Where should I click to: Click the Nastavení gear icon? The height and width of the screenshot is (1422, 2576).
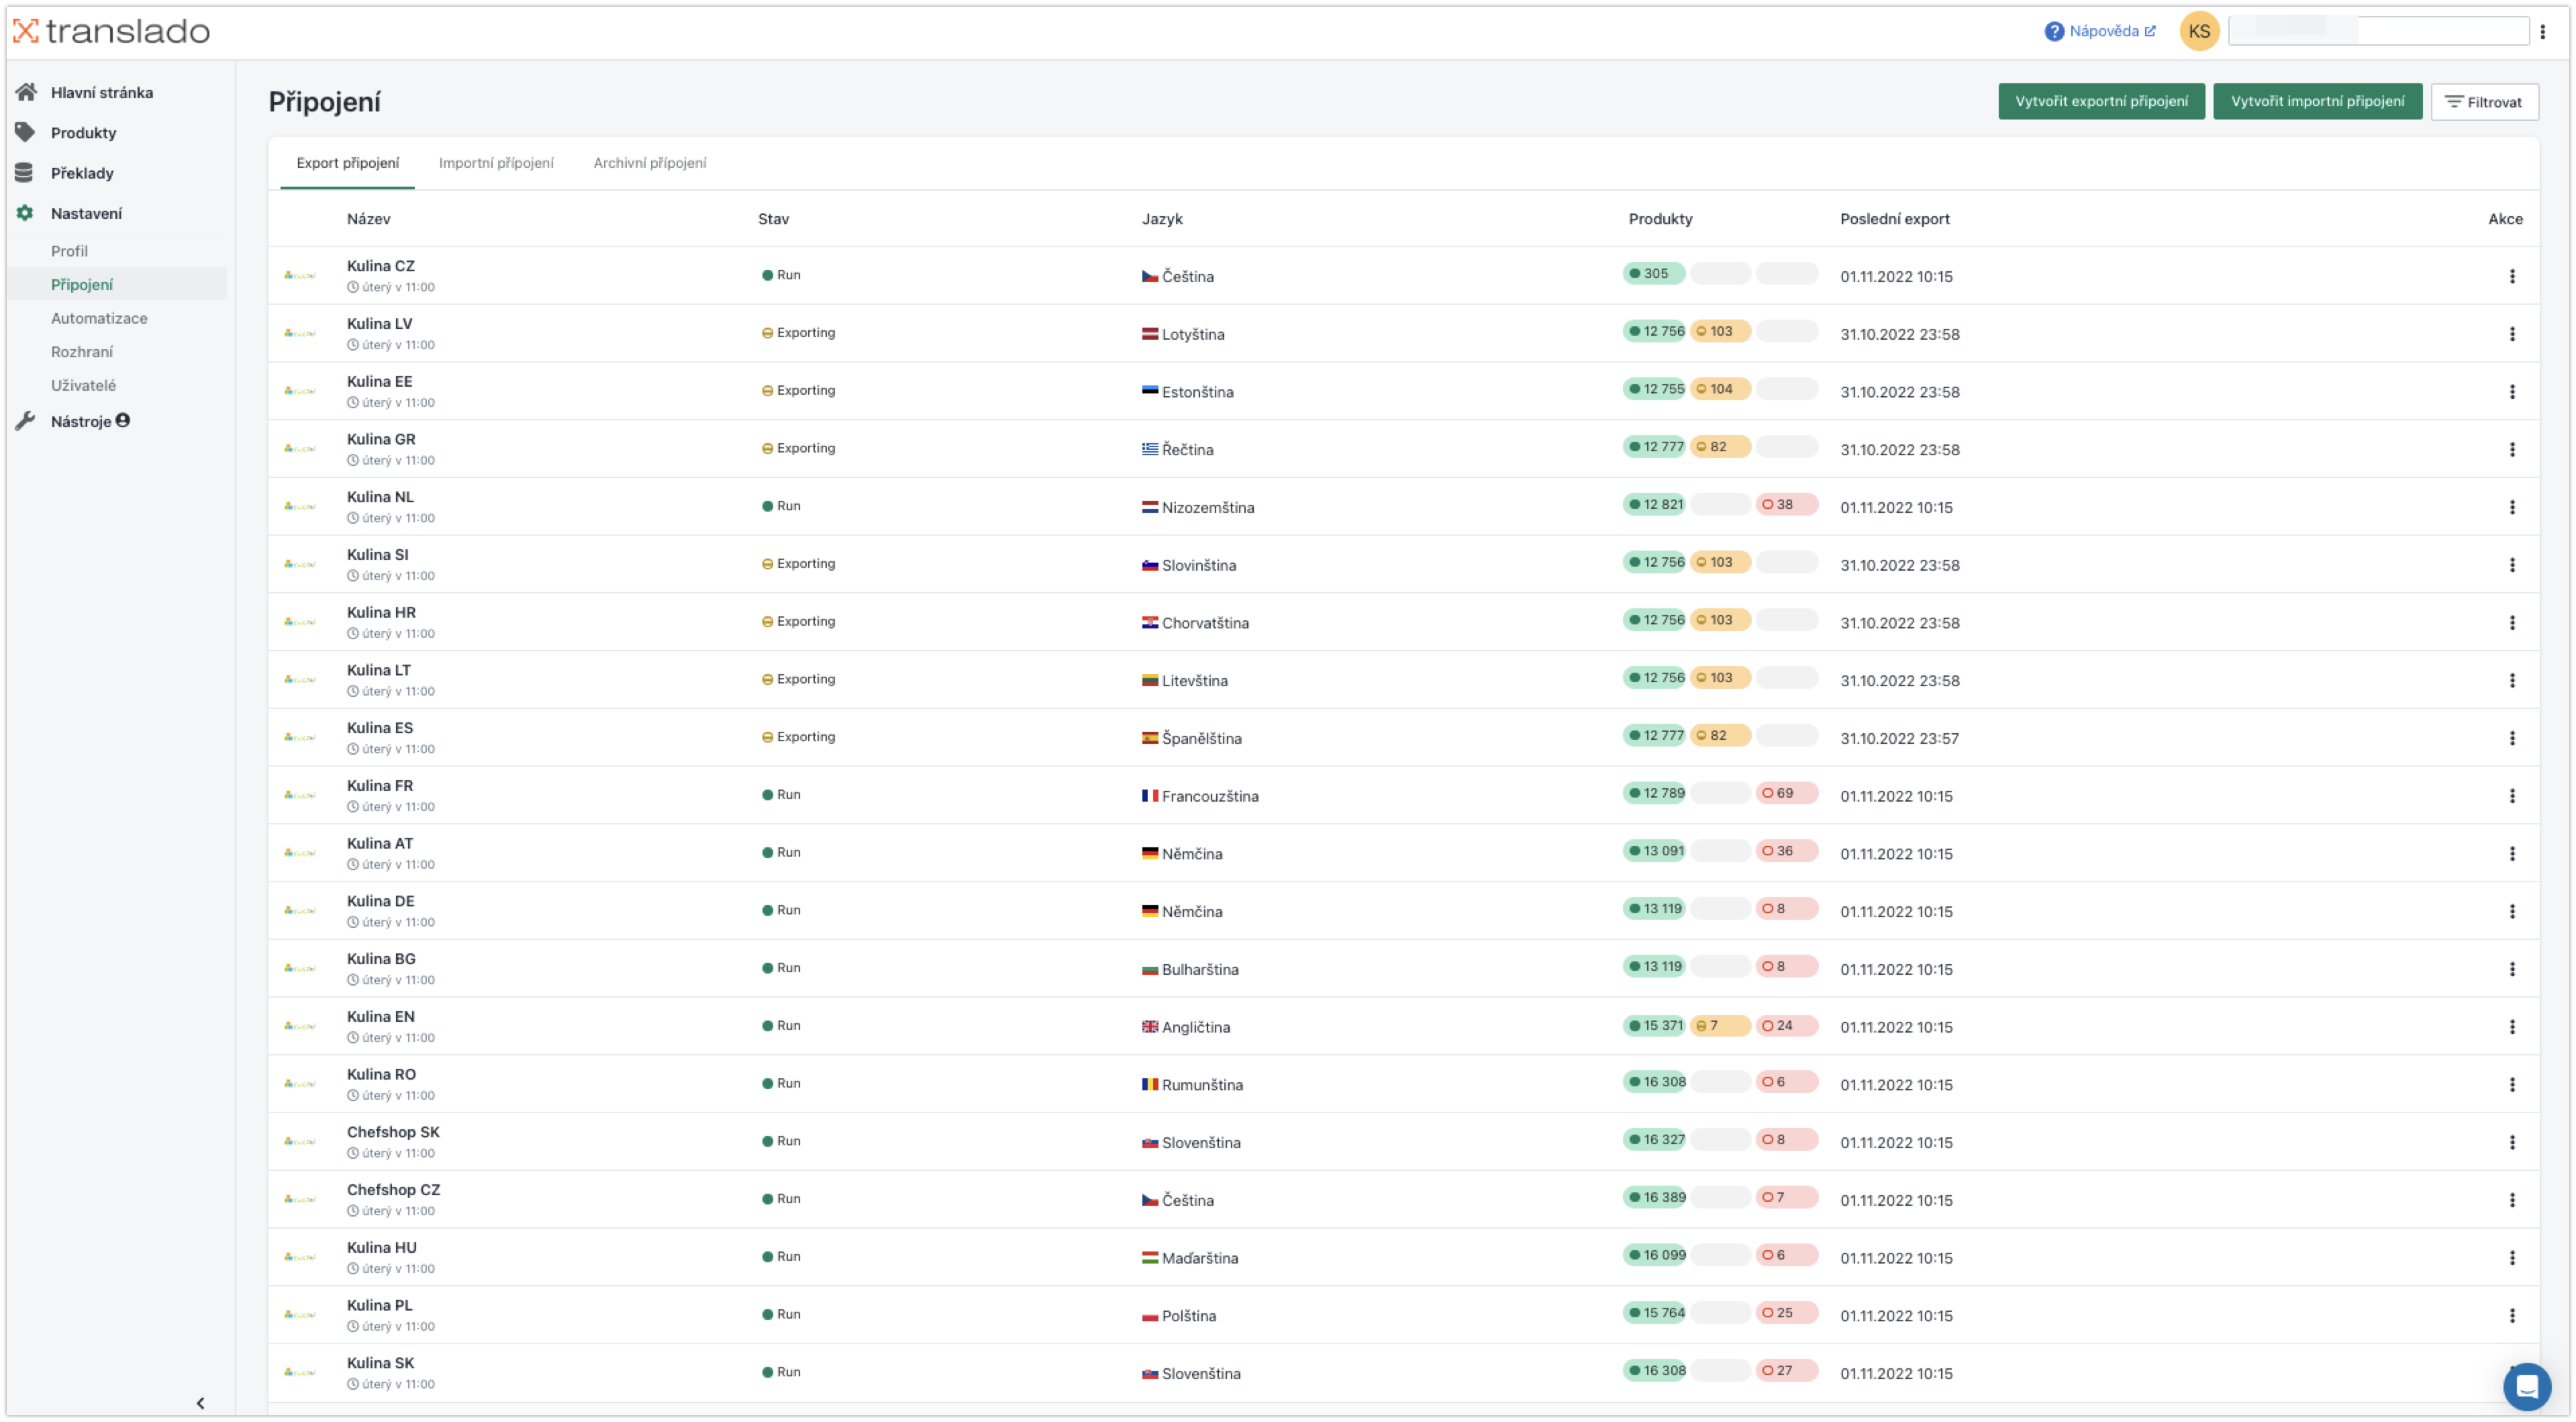(25, 213)
